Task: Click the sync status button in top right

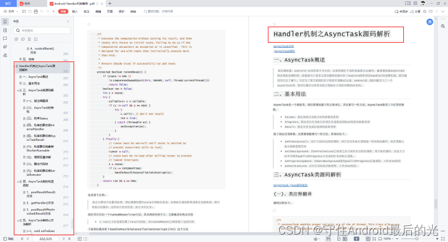Action: pyautogui.click(x=401, y=11)
